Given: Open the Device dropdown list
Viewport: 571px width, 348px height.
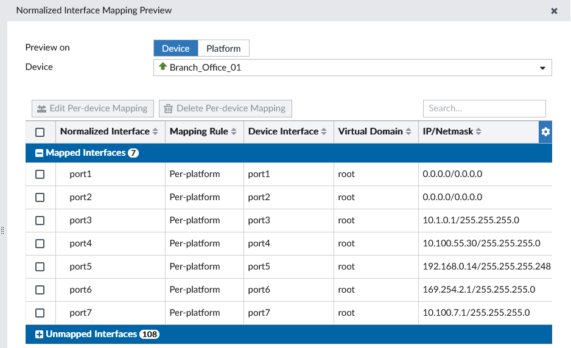Looking at the screenshot, I should (542, 68).
